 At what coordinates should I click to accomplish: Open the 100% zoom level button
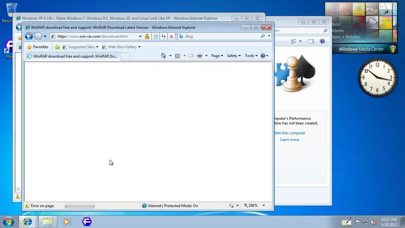pos(251,206)
